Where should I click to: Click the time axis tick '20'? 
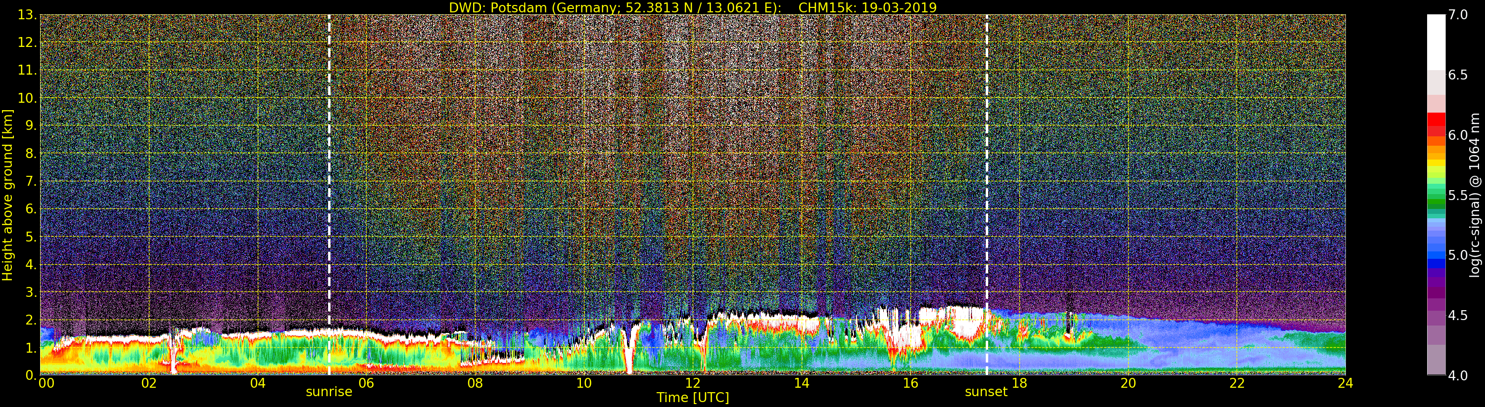coord(1128,383)
